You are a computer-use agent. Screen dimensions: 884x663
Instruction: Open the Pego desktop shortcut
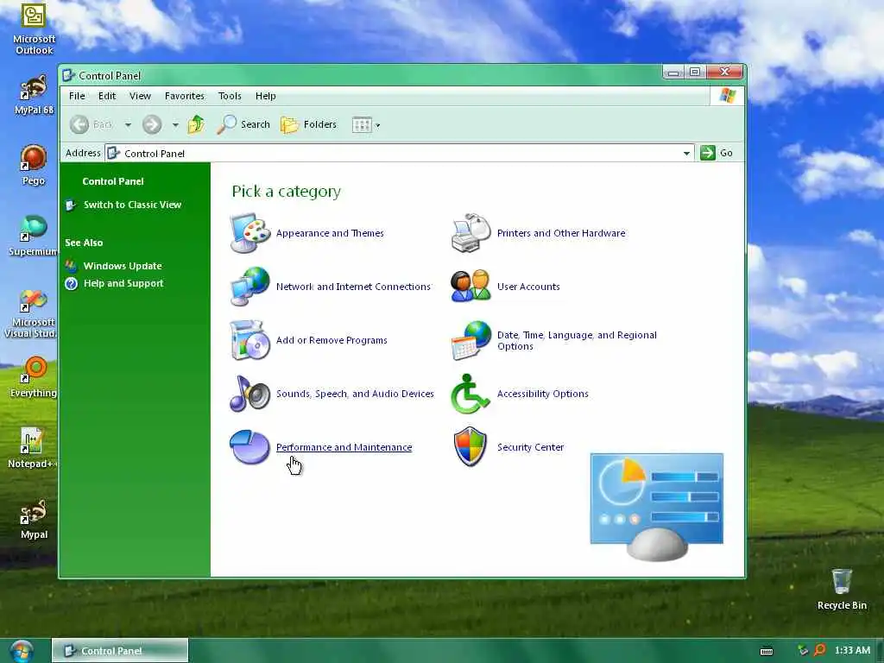click(34, 165)
